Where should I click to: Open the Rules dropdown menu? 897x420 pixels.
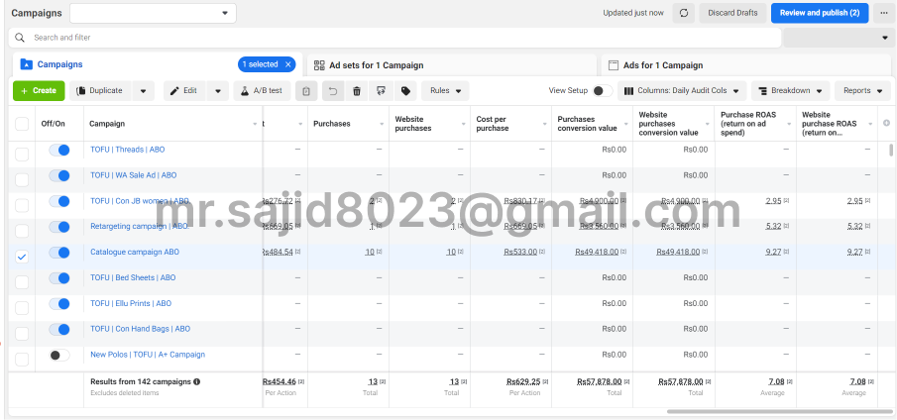point(445,91)
